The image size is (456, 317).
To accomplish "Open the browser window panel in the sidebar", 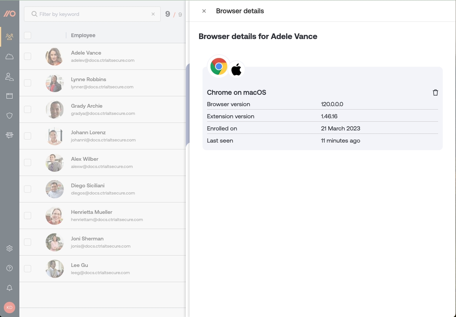I will (x=9, y=96).
